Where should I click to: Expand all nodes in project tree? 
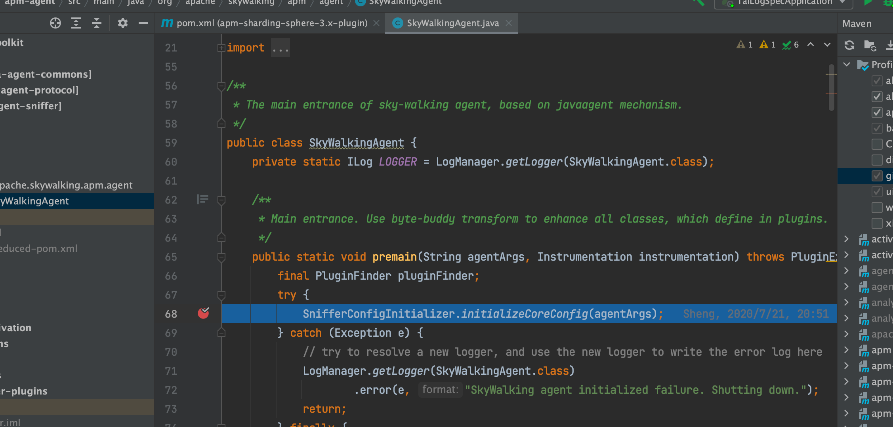[x=76, y=23]
